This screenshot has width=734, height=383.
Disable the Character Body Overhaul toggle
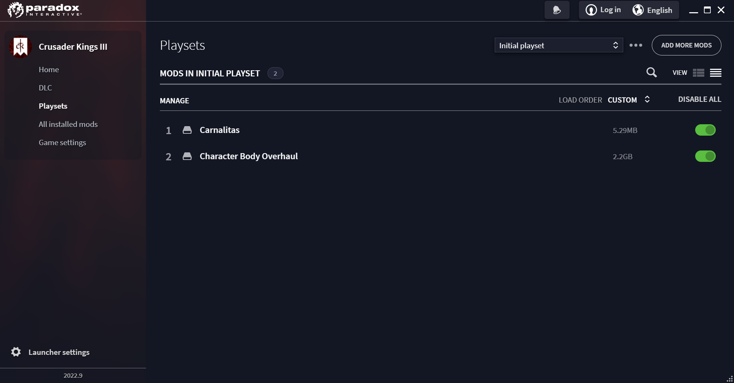[705, 156]
